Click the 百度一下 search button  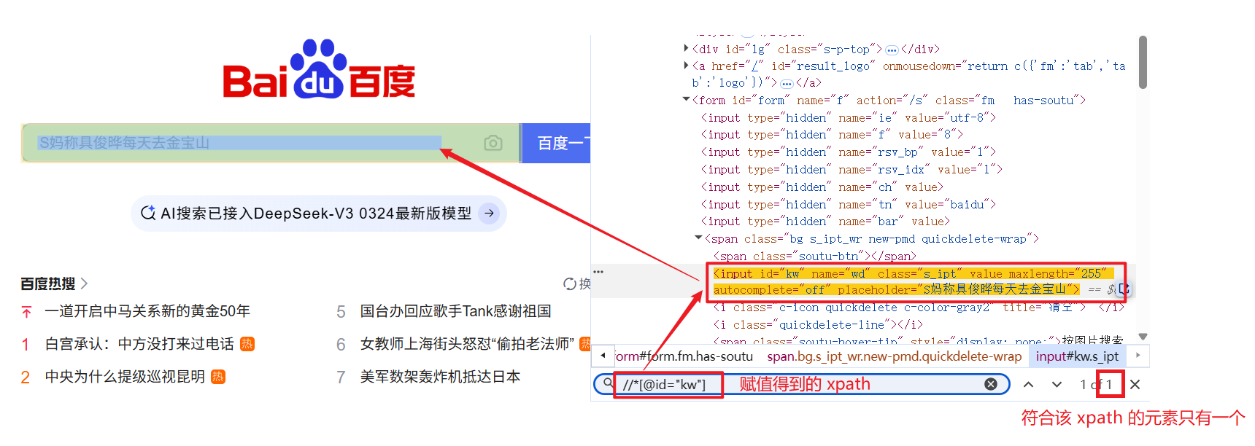click(x=557, y=143)
